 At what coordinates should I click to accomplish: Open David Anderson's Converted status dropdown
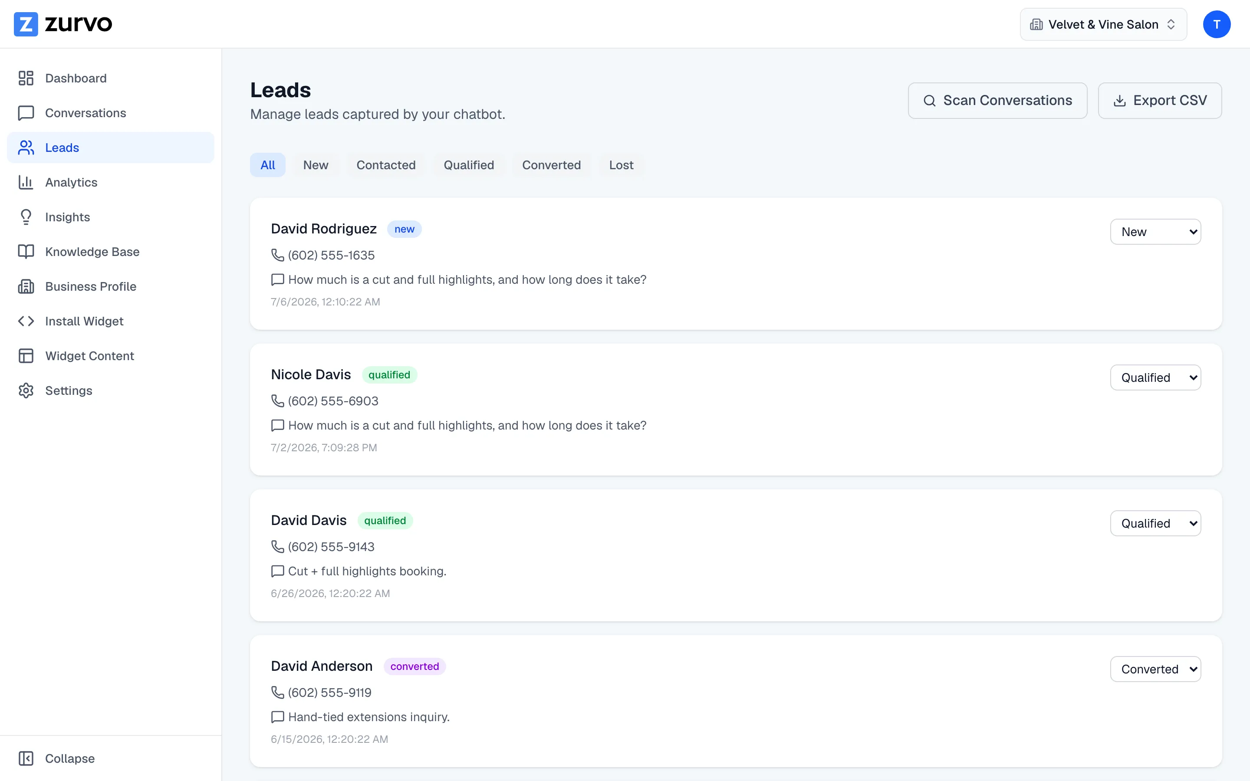pyautogui.click(x=1155, y=669)
